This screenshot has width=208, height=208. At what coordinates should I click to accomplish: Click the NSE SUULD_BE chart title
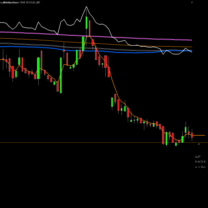coord(30,2)
